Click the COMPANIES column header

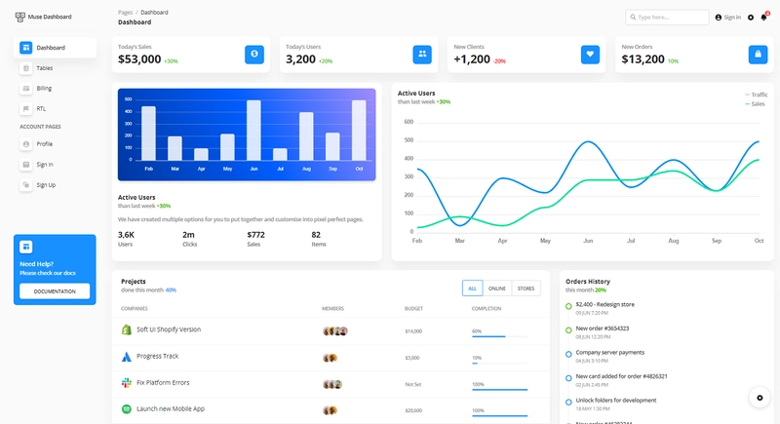(x=135, y=309)
